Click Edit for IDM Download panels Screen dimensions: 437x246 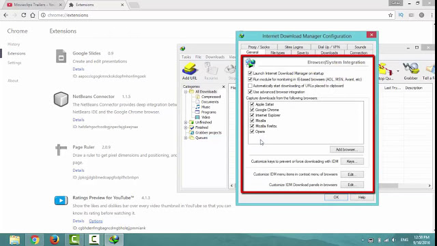pyautogui.click(x=352, y=185)
